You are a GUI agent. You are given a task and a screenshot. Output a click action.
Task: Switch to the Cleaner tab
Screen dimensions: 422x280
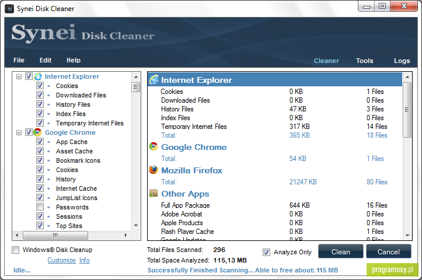click(x=326, y=61)
